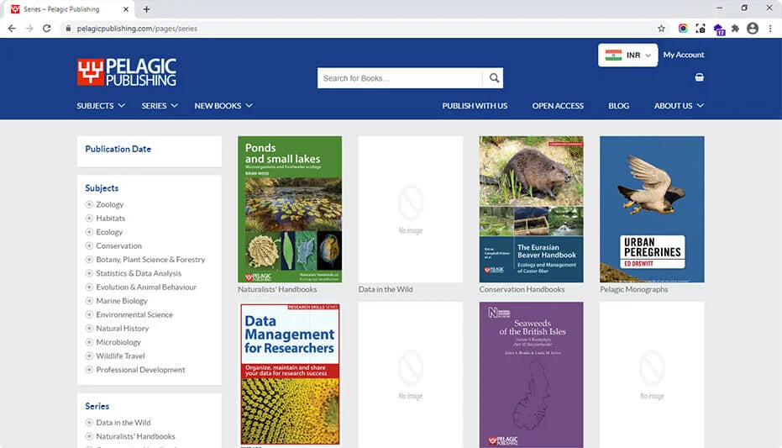
Task: Select the Marine Biology subject filter
Action: point(121,301)
